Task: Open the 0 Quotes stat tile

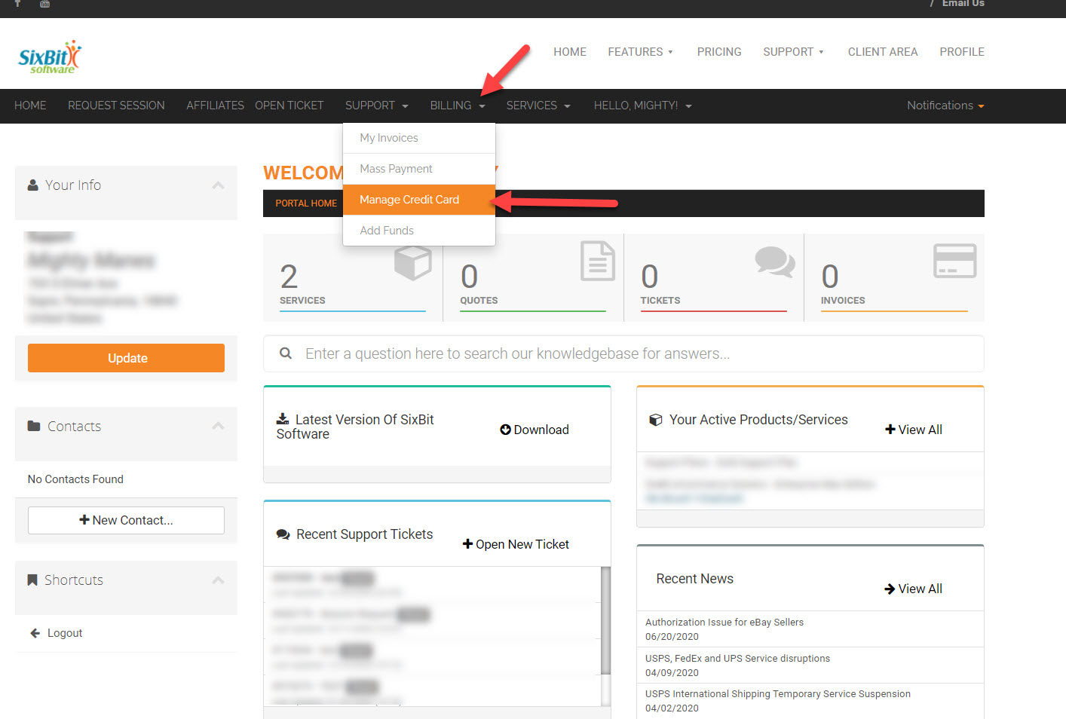Action: (x=533, y=277)
